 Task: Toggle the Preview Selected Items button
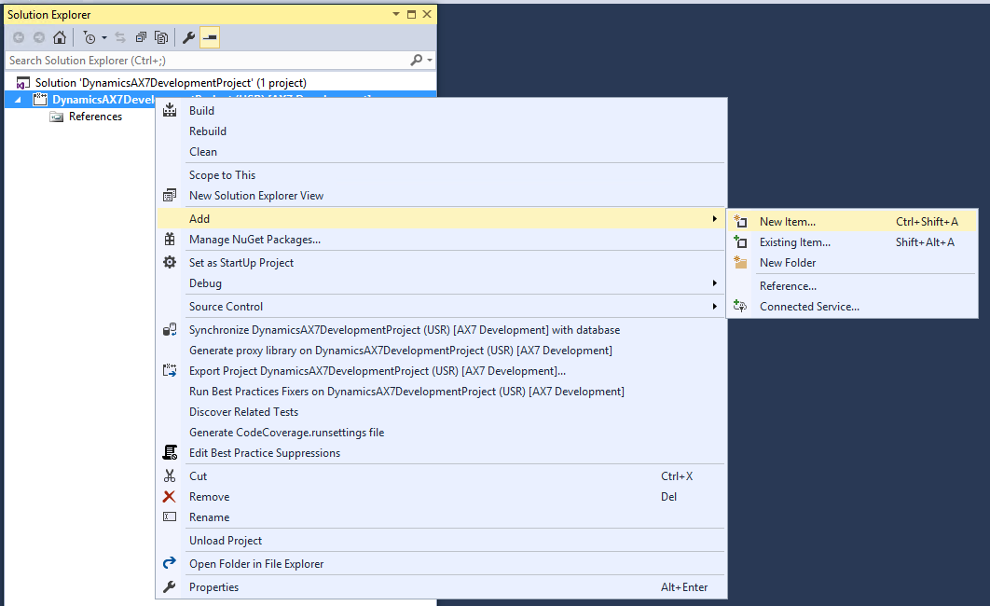click(210, 38)
